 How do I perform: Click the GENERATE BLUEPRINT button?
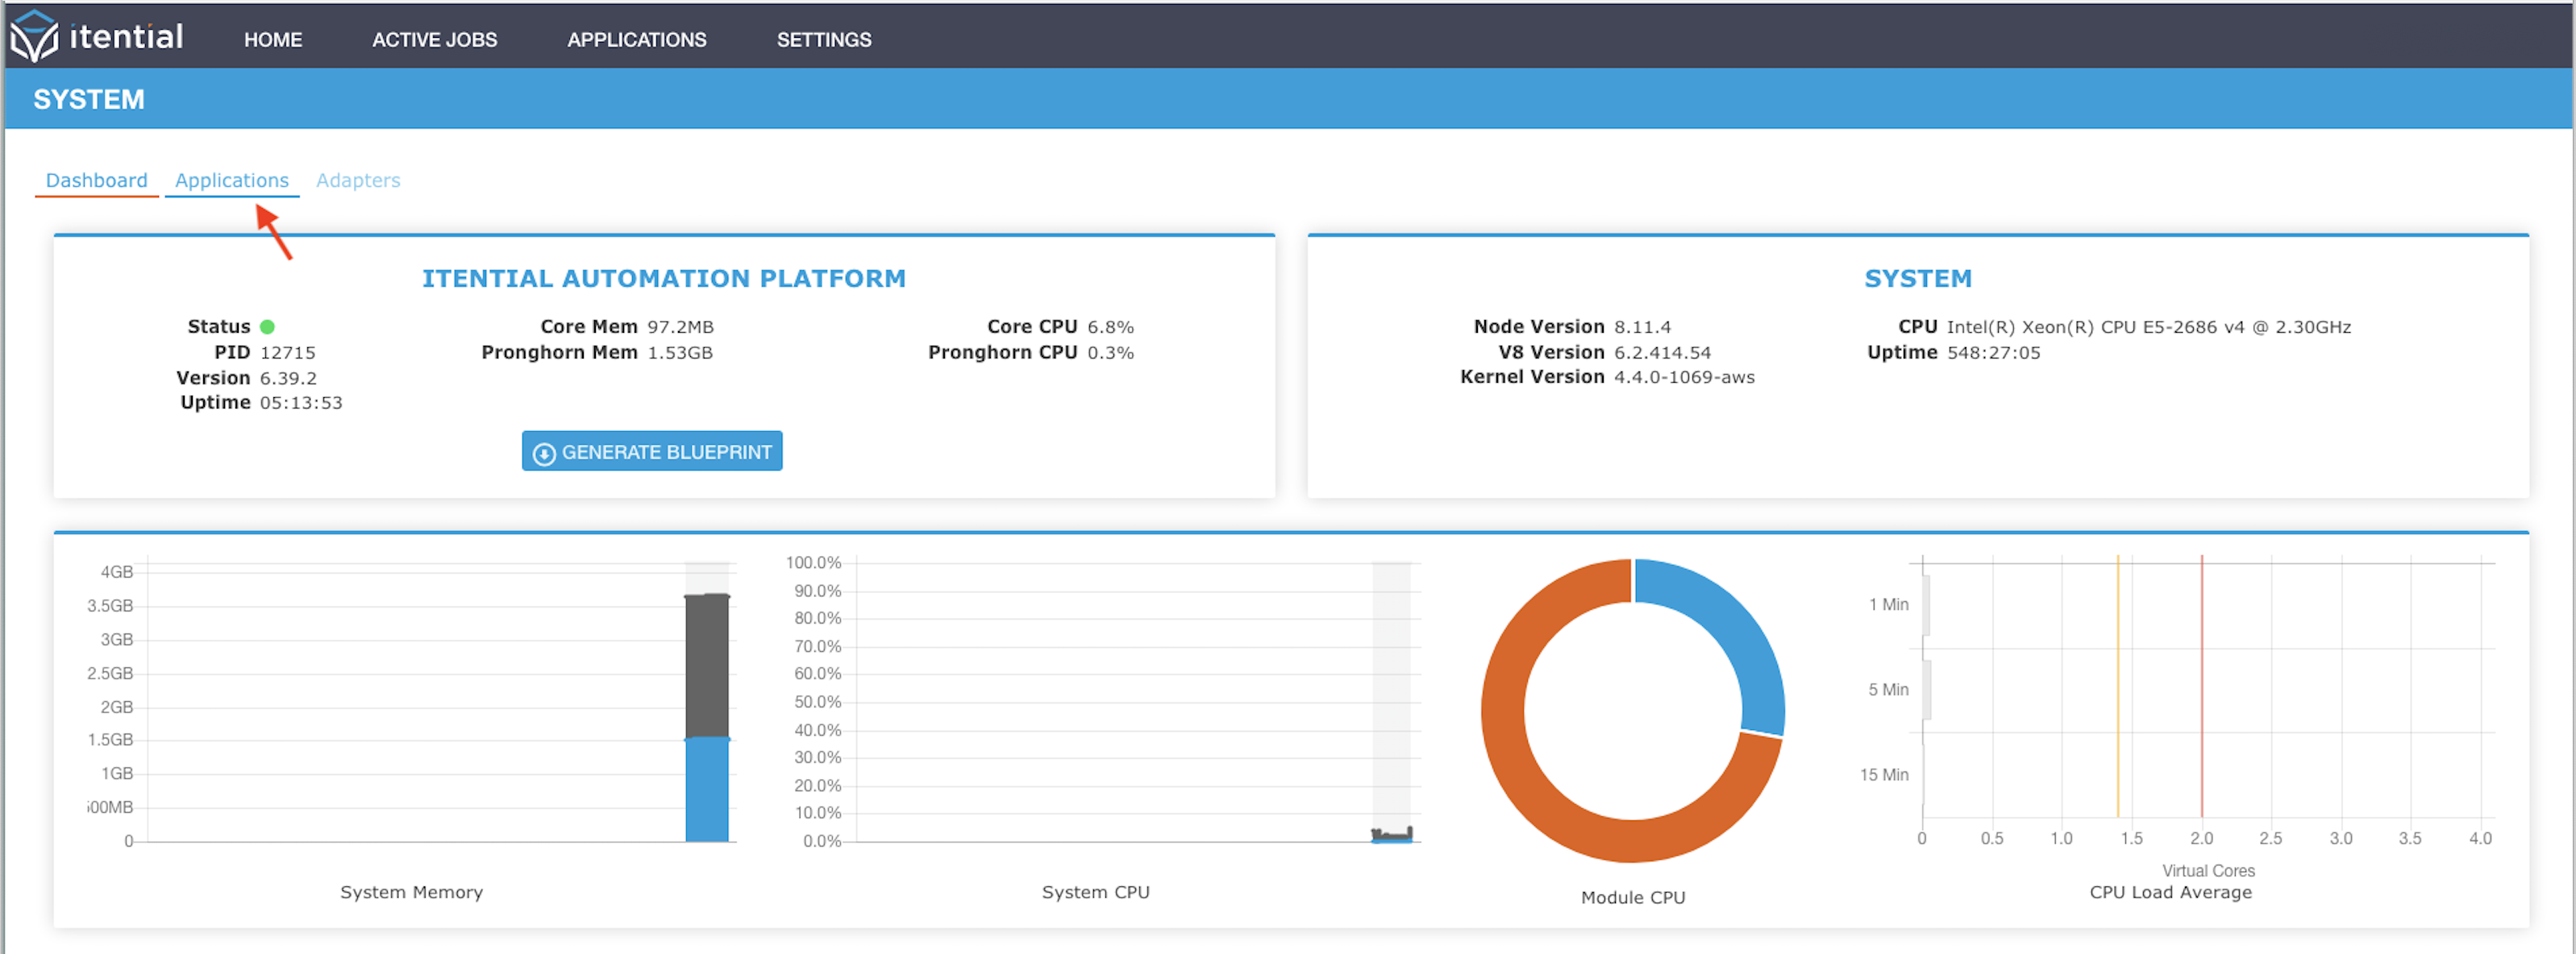(x=652, y=451)
